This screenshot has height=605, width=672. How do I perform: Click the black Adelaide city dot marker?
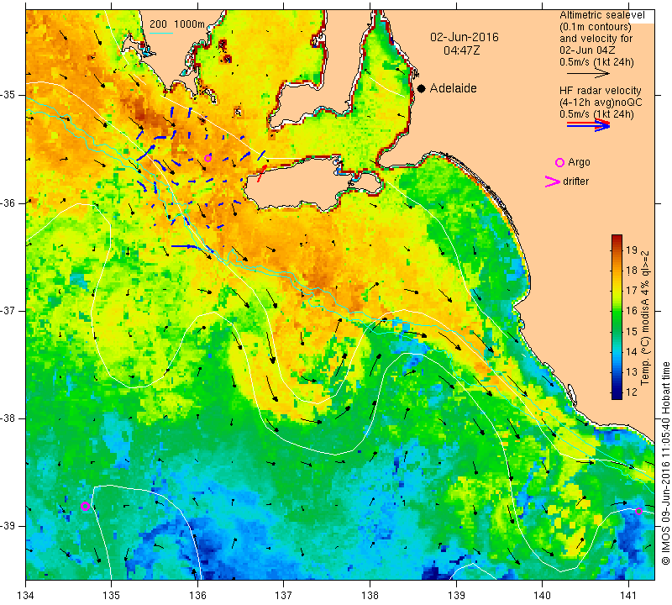click(422, 88)
